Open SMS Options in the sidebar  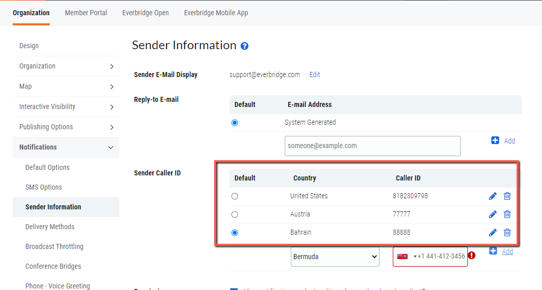44,187
